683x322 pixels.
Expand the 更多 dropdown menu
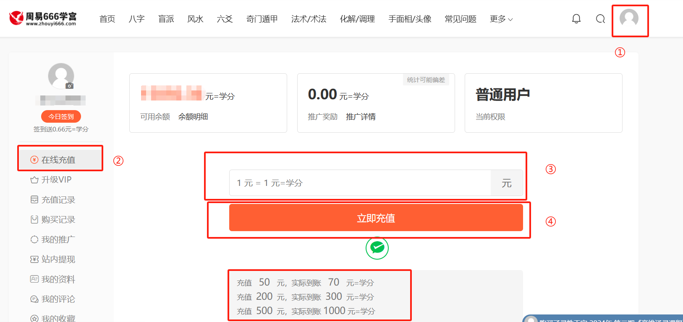tap(501, 19)
